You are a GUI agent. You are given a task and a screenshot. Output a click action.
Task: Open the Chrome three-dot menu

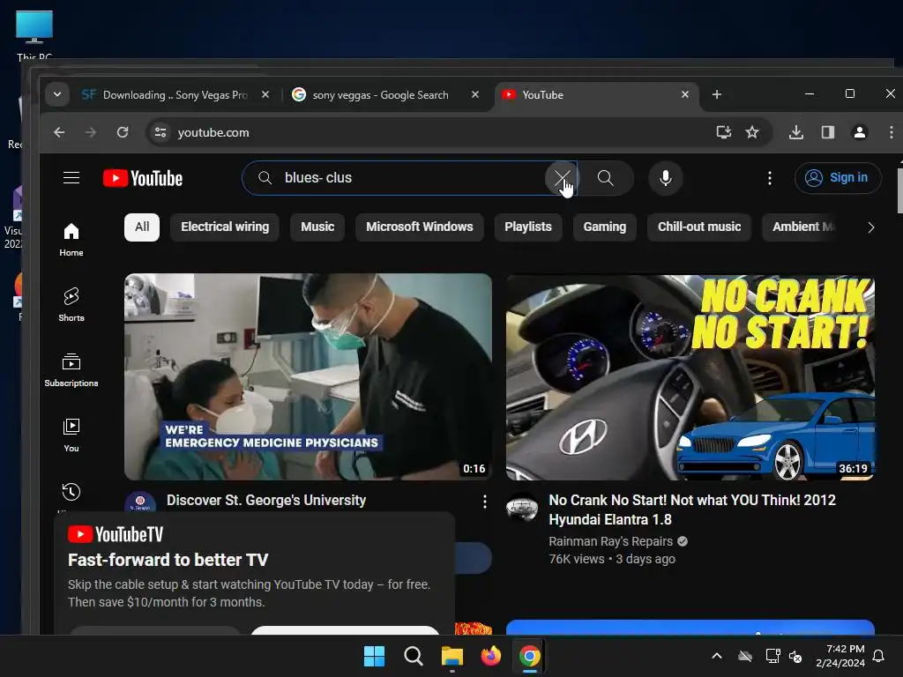pyautogui.click(x=891, y=132)
